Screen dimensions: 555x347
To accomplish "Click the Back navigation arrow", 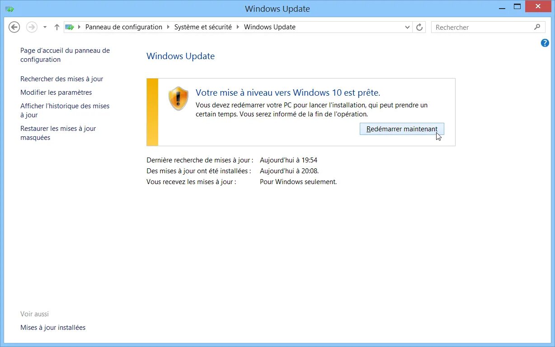I will click(x=14, y=27).
